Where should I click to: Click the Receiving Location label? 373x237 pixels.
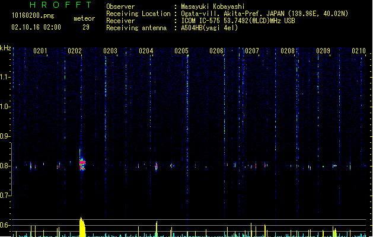click(x=138, y=14)
